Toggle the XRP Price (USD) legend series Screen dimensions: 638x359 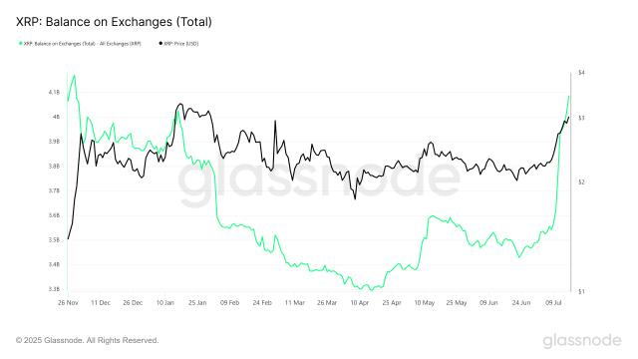click(x=181, y=44)
